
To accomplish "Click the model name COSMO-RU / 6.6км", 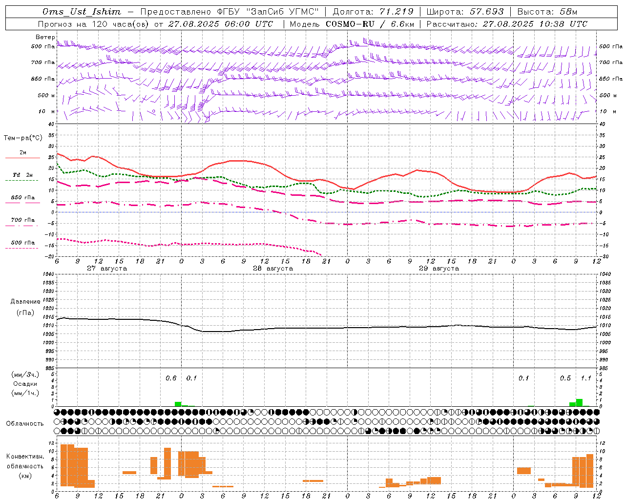I will point(370,24).
